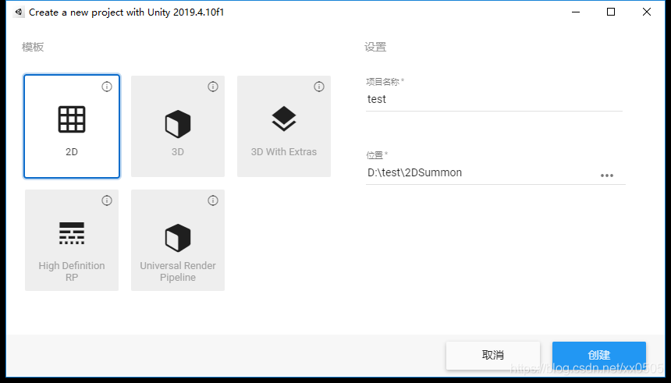Image resolution: width=671 pixels, height=383 pixels.
Task: Choose the 3D With Extras template
Action: (284, 126)
